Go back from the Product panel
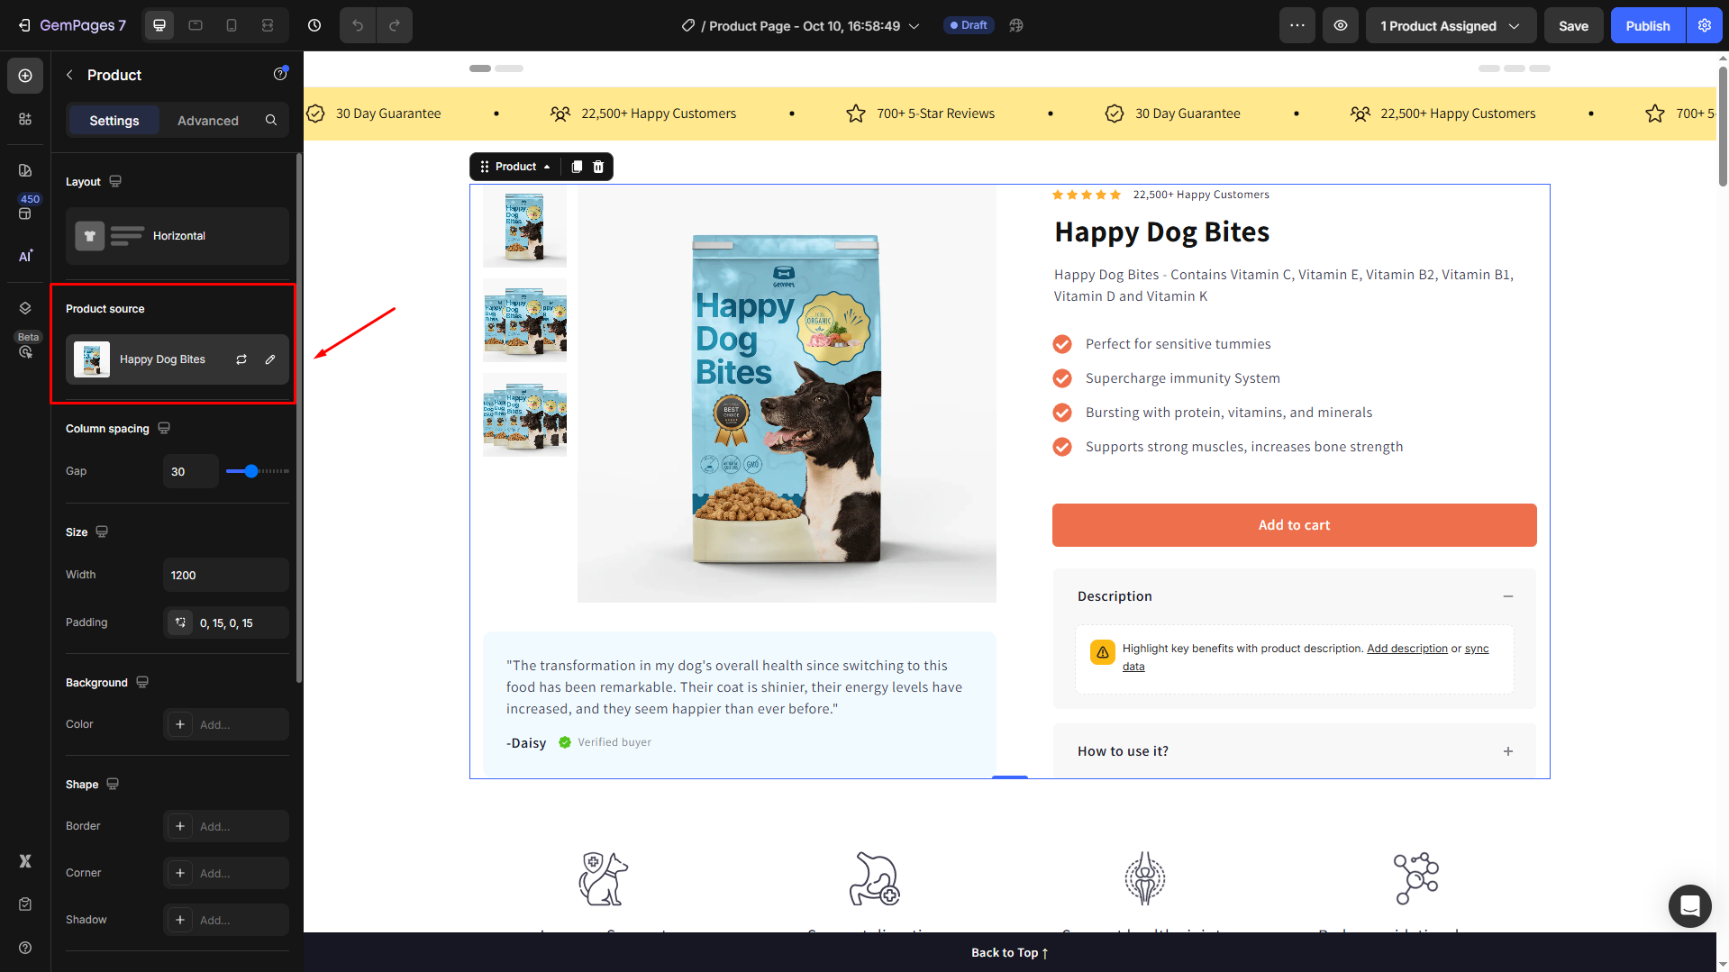The height and width of the screenshot is (972, 1729). tap(69, 75)
